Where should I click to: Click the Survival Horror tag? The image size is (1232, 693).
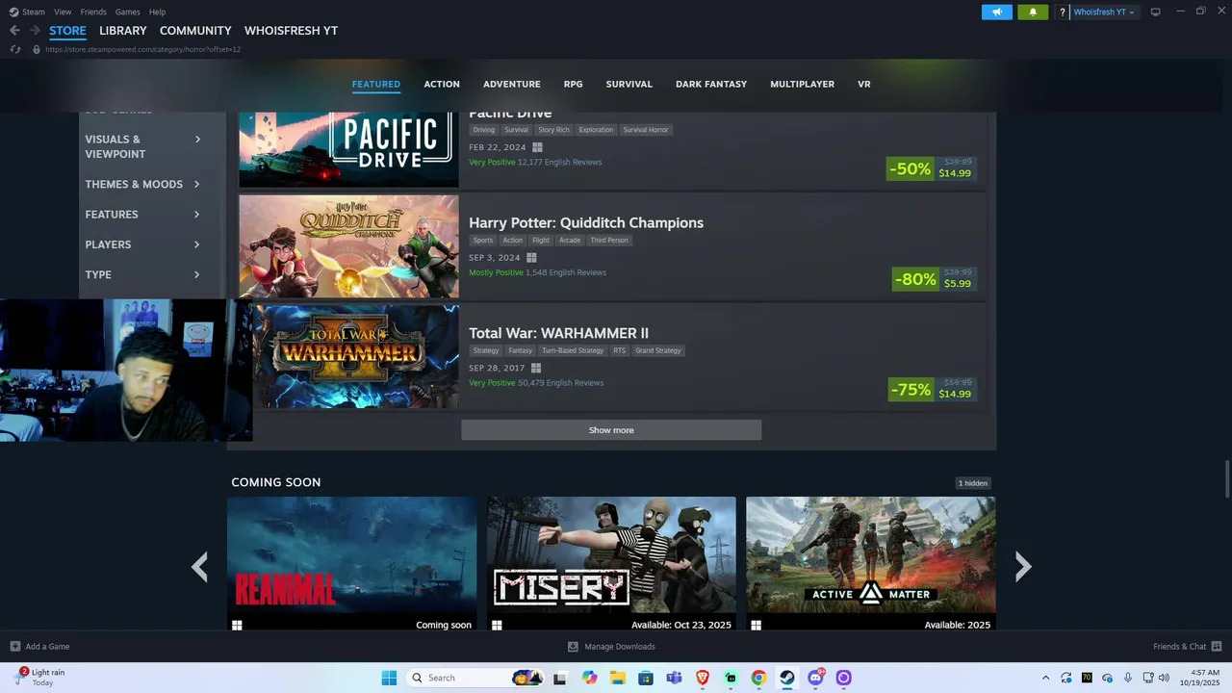(x=646, y=130)
